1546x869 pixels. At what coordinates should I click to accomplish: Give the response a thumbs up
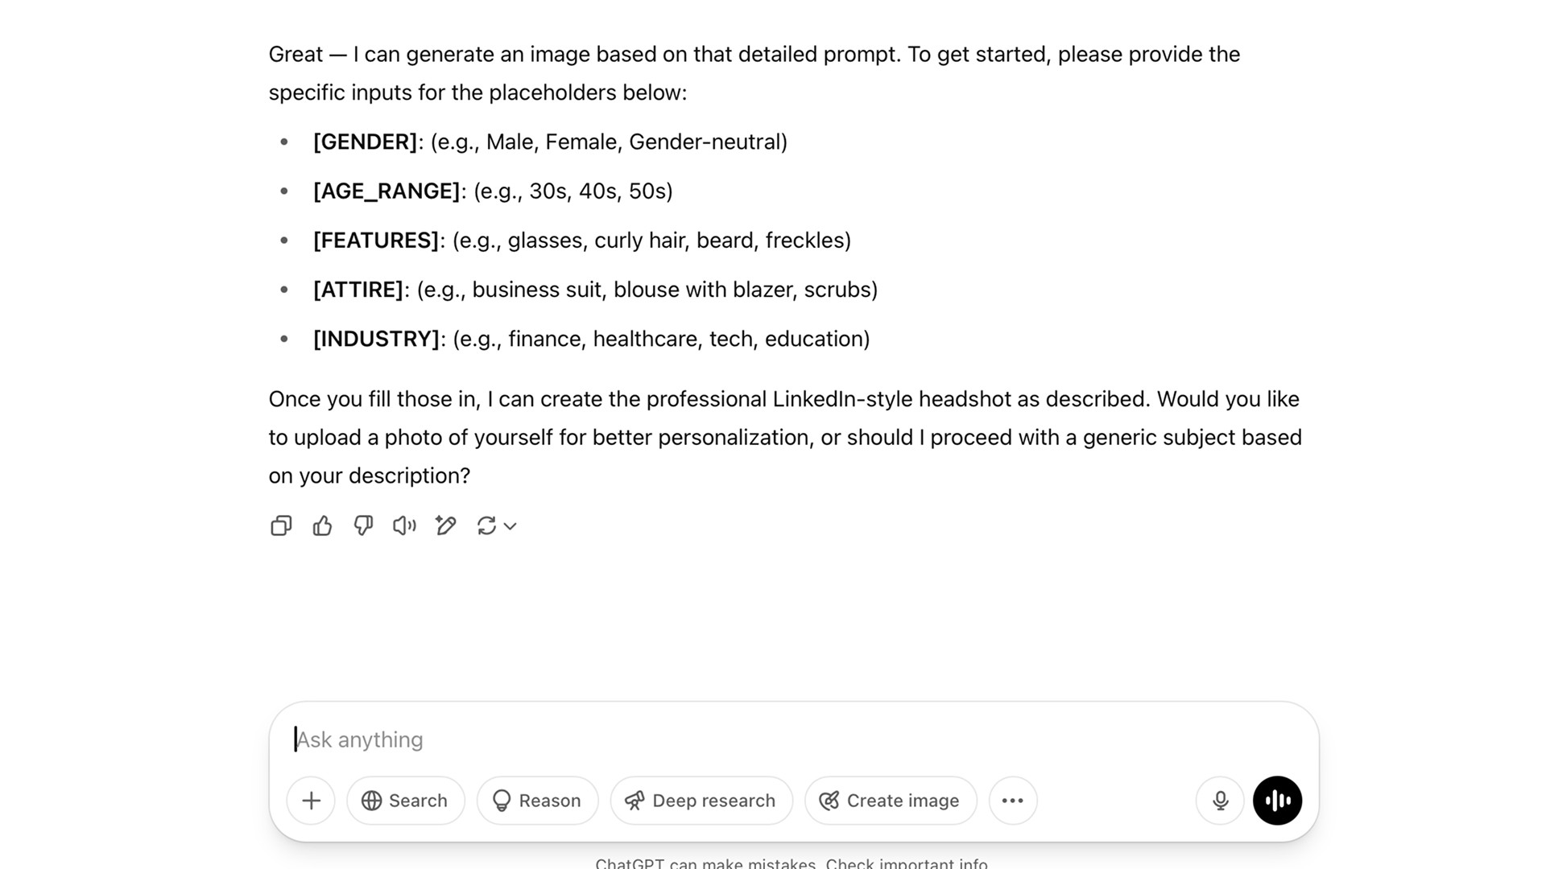(322, 526)
